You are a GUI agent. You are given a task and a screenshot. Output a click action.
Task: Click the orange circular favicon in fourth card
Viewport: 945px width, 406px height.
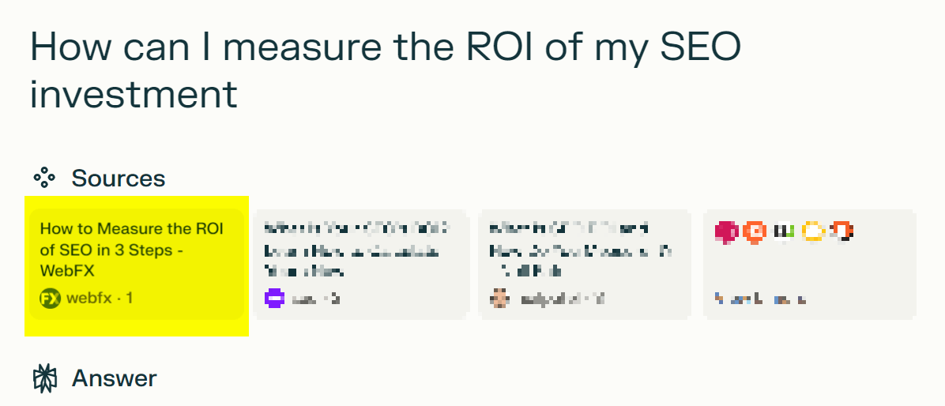coord(755,231)
